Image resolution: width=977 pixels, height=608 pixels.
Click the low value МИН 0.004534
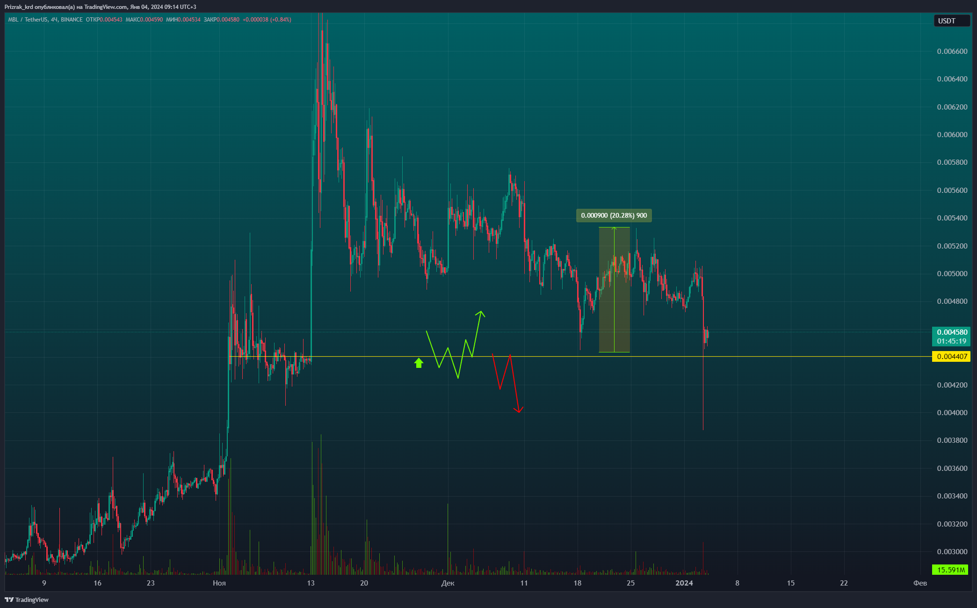[x=183, y=20]
